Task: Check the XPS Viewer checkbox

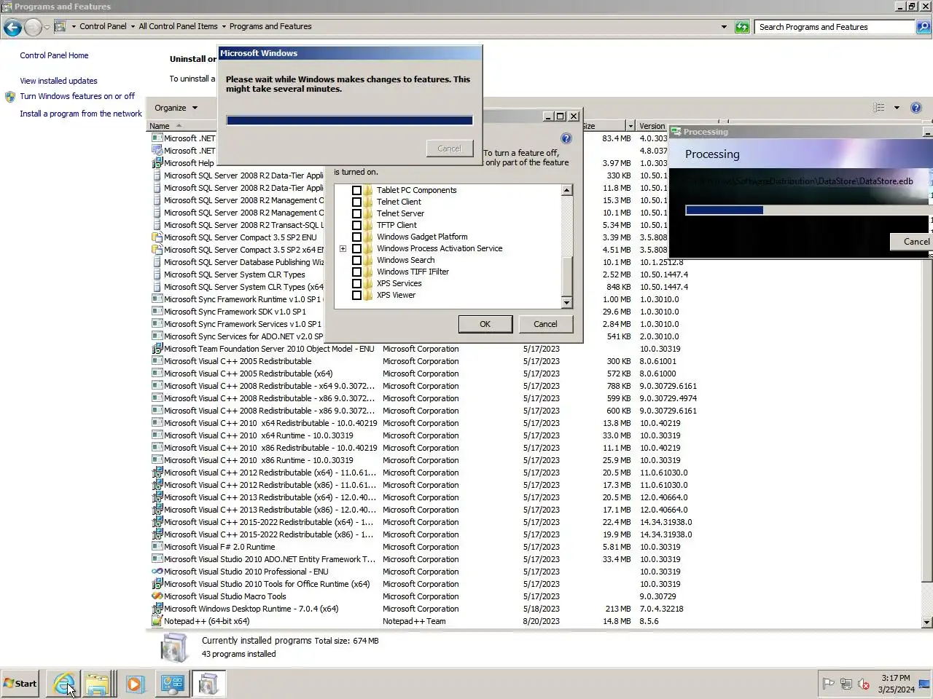Action: pyautogui.click(x=356, y=295)
